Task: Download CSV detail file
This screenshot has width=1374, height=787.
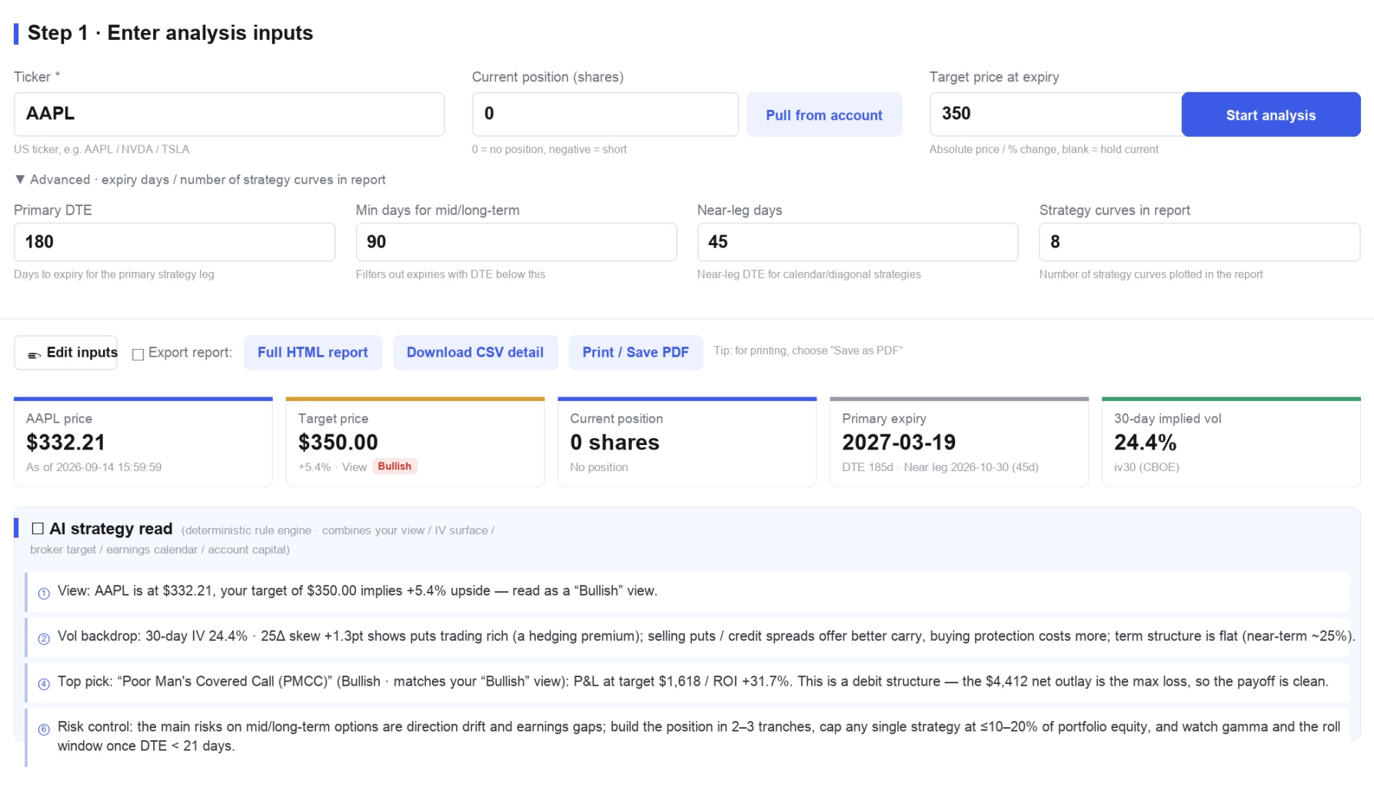Action: (475, 353)
